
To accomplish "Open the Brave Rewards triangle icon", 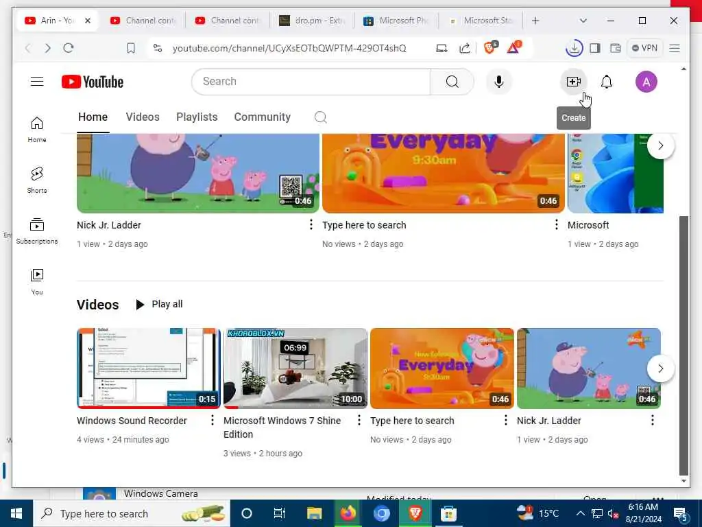I will coord(514,47).
